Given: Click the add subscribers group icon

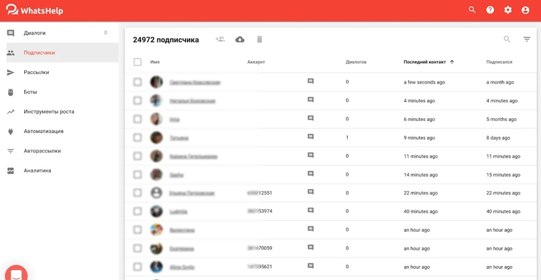Looking at the screenshot, I should tap(220, 39).
